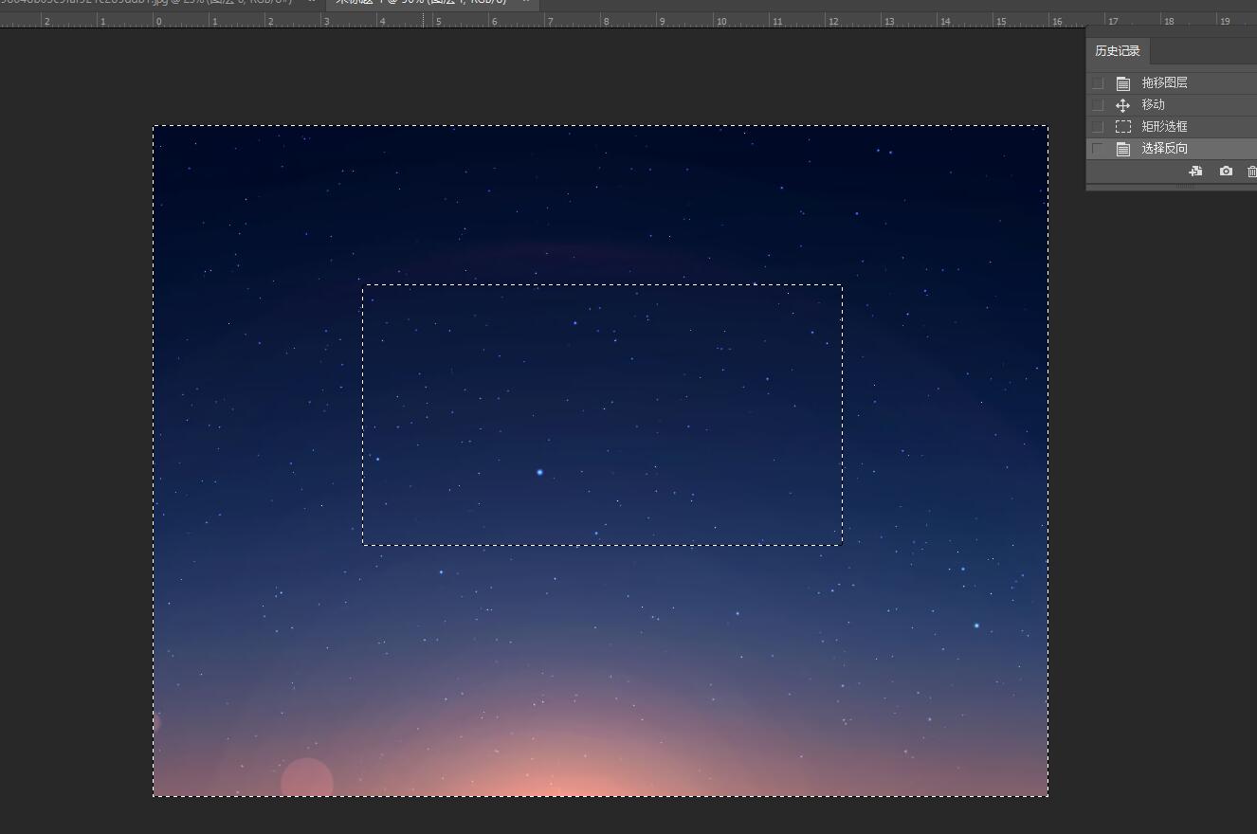Screen dimensions: 1257x834
Task: Set history brush source box for 拖移图层
Action: (1098, 83)
